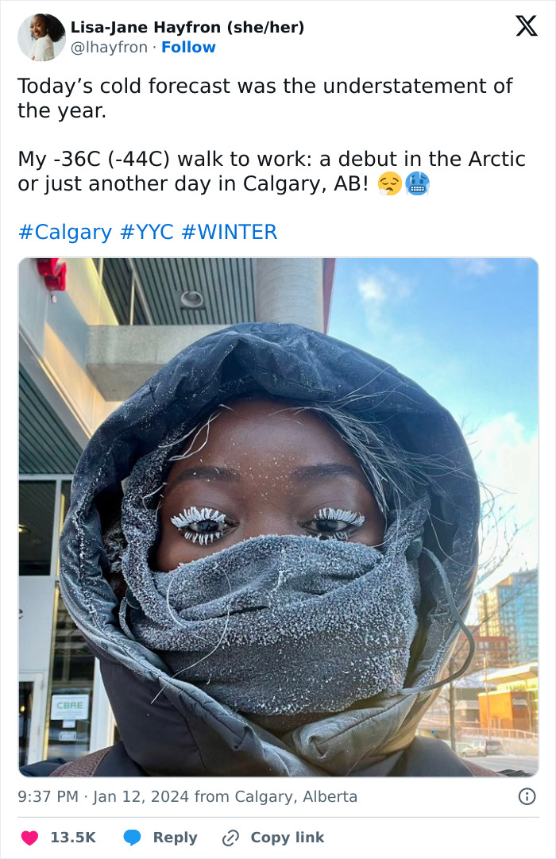This screenshot has width=556, height=859.
Task: Click the Reply text button
Action: pos(175,838)
